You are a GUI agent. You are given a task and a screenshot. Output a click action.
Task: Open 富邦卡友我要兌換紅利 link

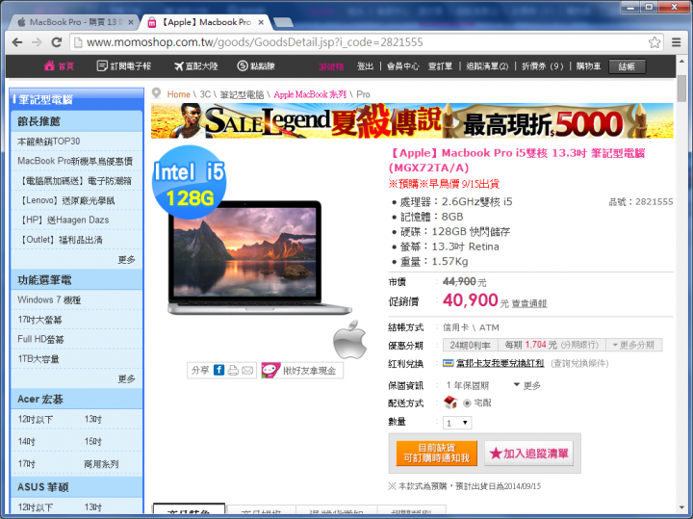500,363
